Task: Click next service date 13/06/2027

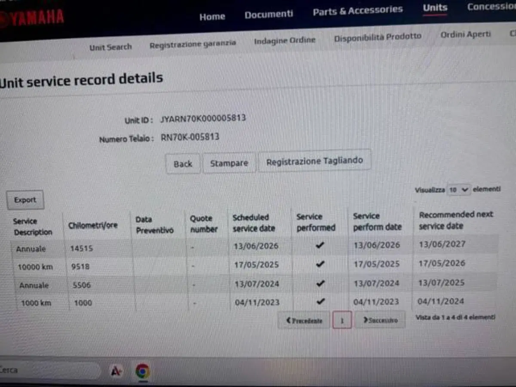Action: pos(442,244)
